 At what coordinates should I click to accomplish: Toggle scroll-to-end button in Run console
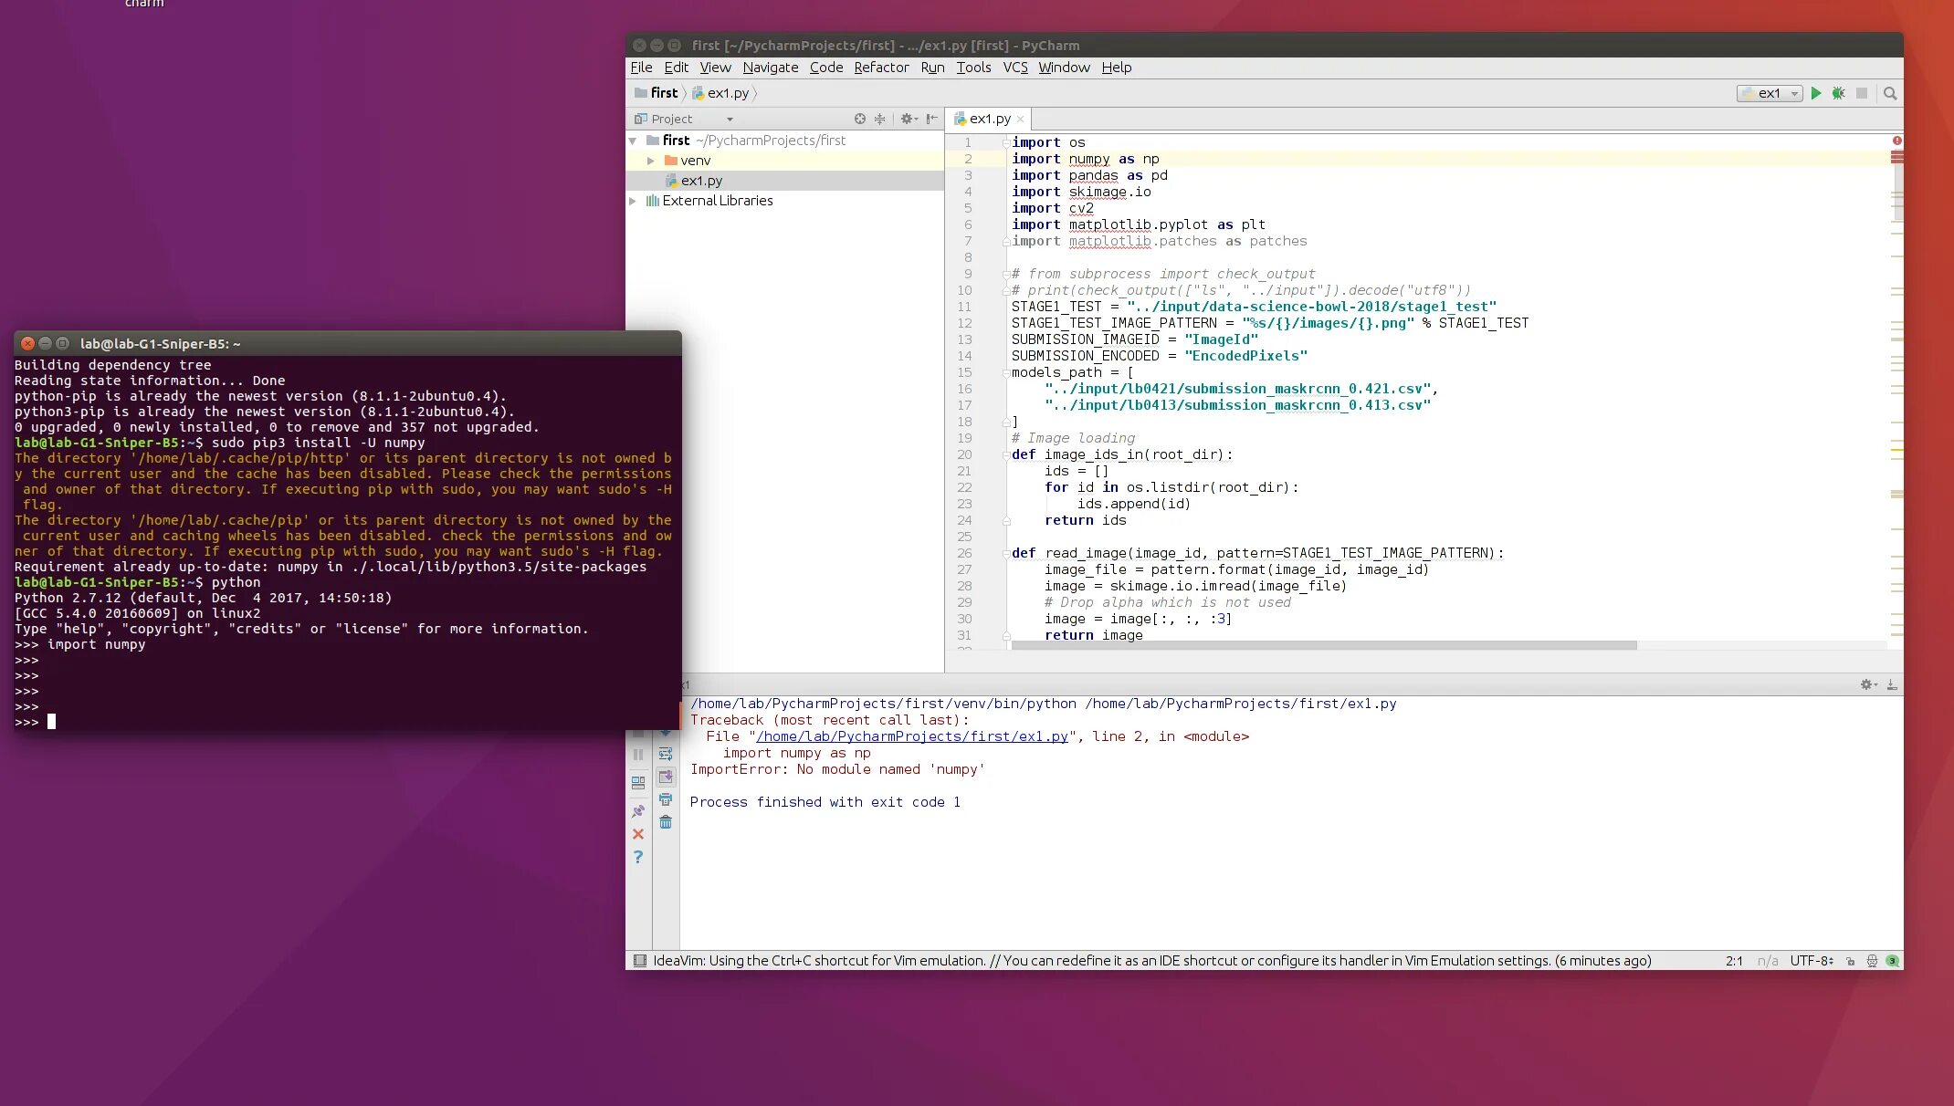coord(666,777)
